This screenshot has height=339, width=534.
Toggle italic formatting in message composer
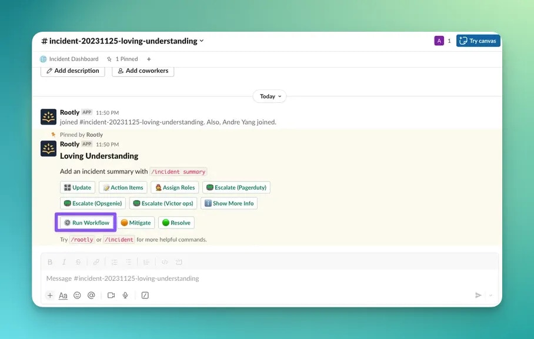(x=64, y=261)
